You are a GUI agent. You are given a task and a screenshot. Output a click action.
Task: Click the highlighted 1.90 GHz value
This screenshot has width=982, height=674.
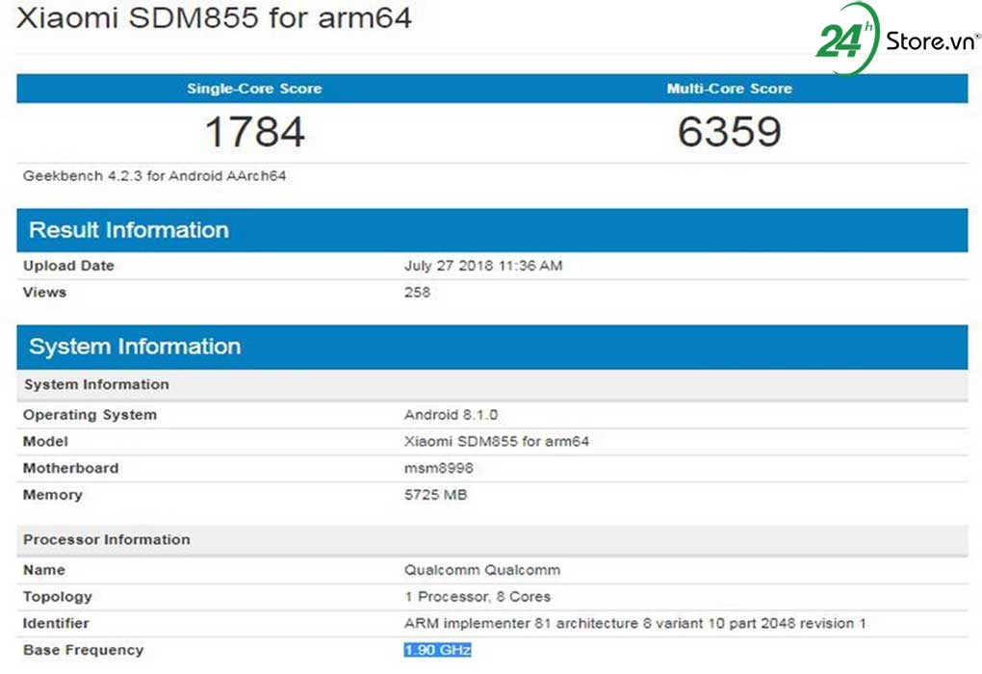click(437, 650)
